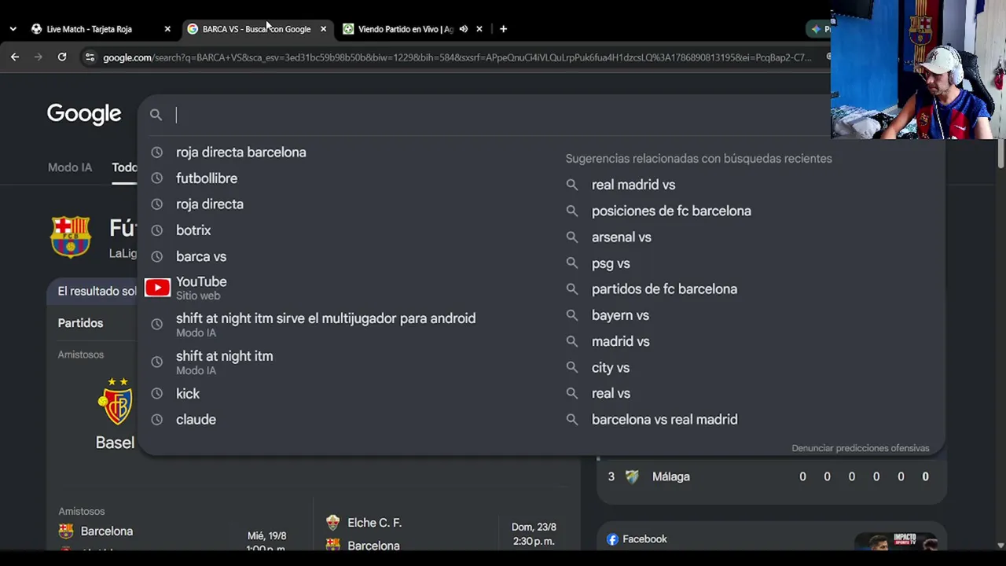
Task: Close the Live Match - Tarjeta Roja tab
Action: tap(167, 29)
